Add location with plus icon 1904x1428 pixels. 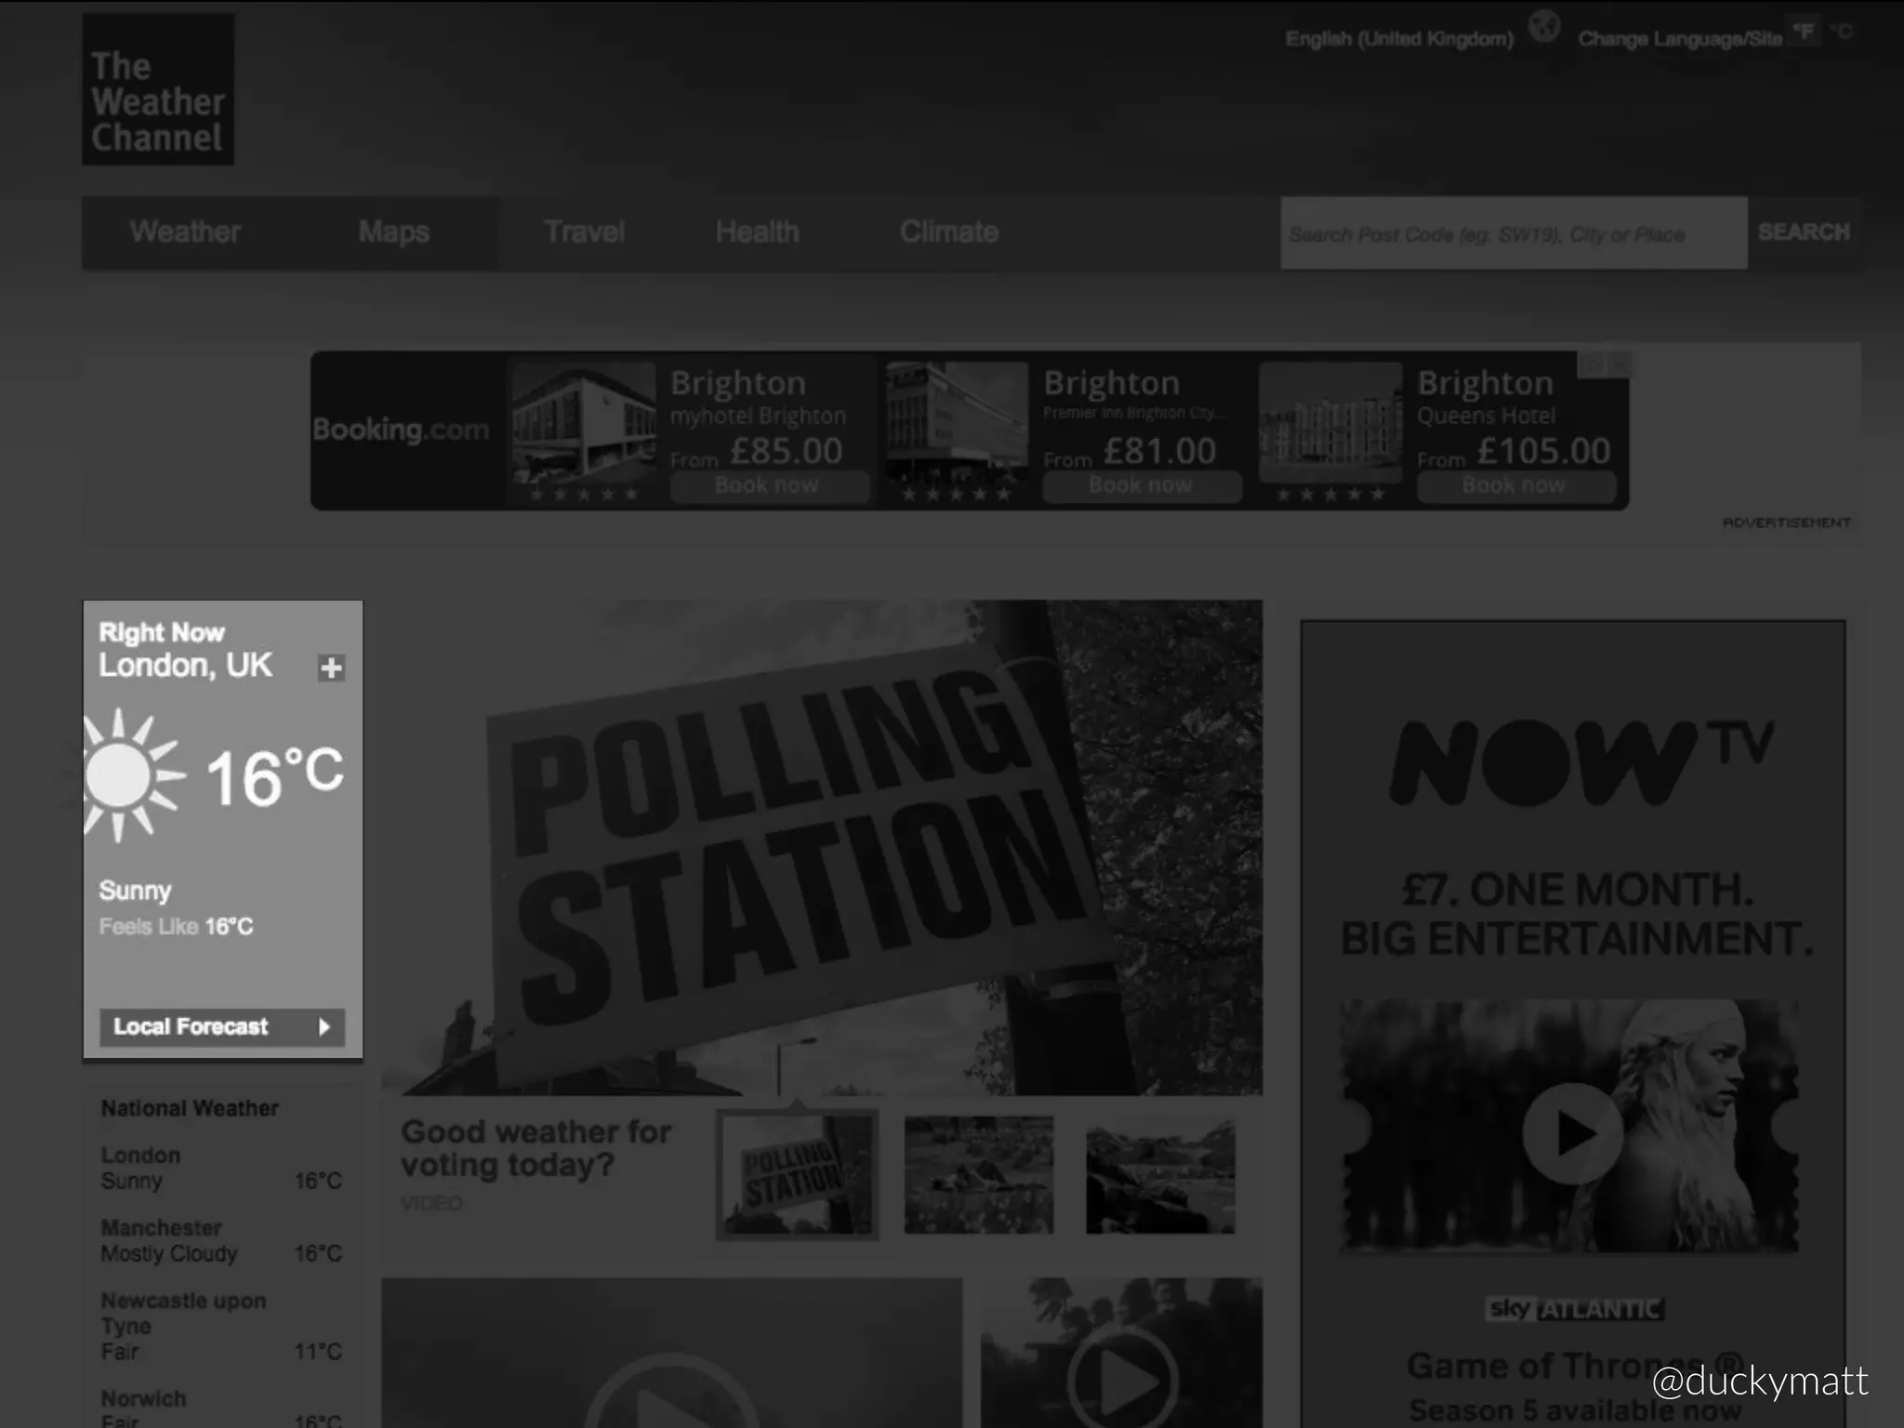coord(331,668)
